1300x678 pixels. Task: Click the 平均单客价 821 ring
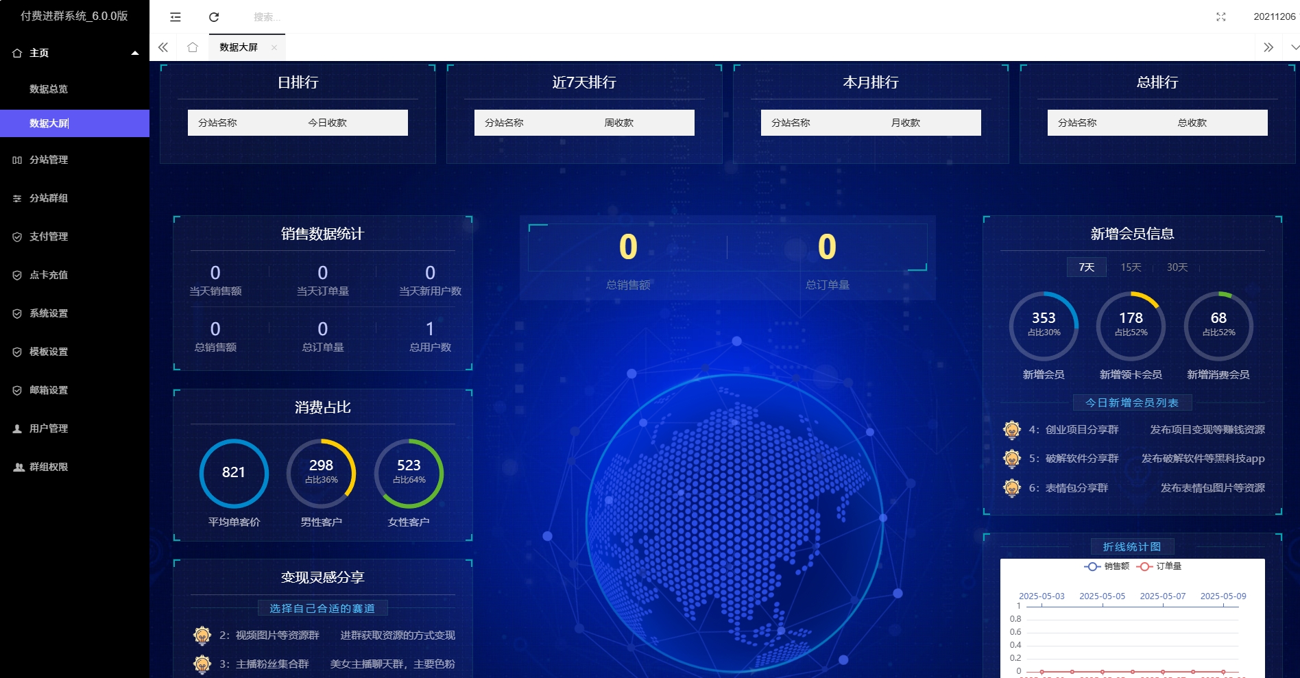coord(234,473)
